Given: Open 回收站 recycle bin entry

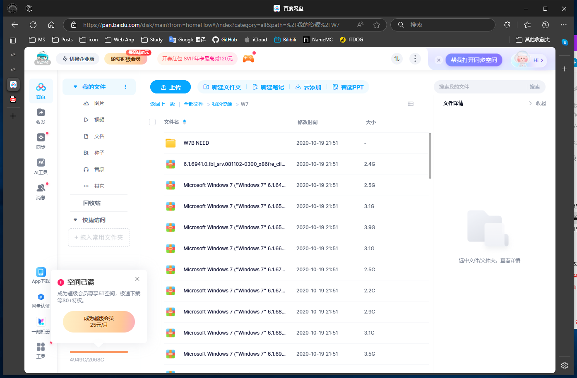Looking at the screenshot, I should [92, 203].
